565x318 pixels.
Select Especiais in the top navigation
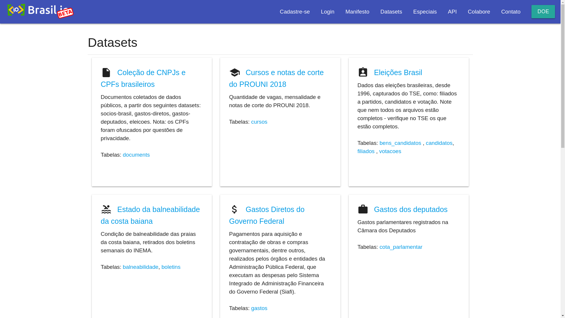425,12
